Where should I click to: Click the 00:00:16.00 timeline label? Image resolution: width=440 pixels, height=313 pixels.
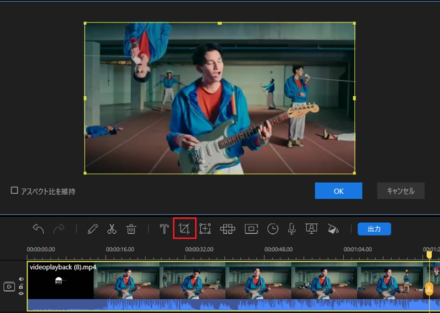[x=120, y=249]
